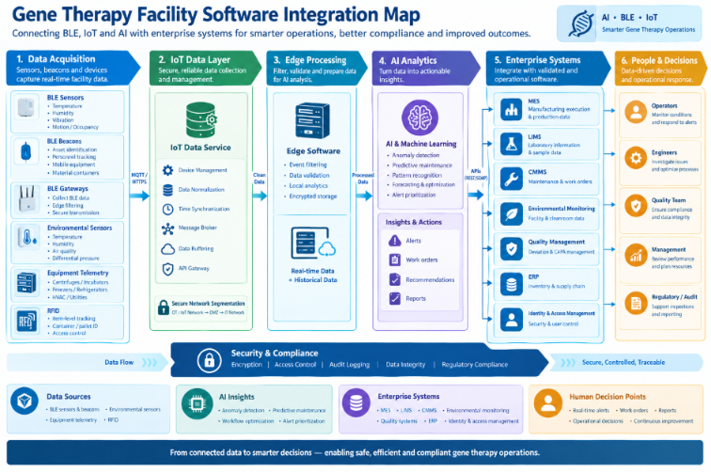Click the Audit Logging label
The width and height of the screenshot is (711, 472).
[349, 365]
